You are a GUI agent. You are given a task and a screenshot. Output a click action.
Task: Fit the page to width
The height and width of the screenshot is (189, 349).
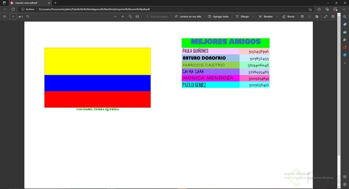click(137, 16)
